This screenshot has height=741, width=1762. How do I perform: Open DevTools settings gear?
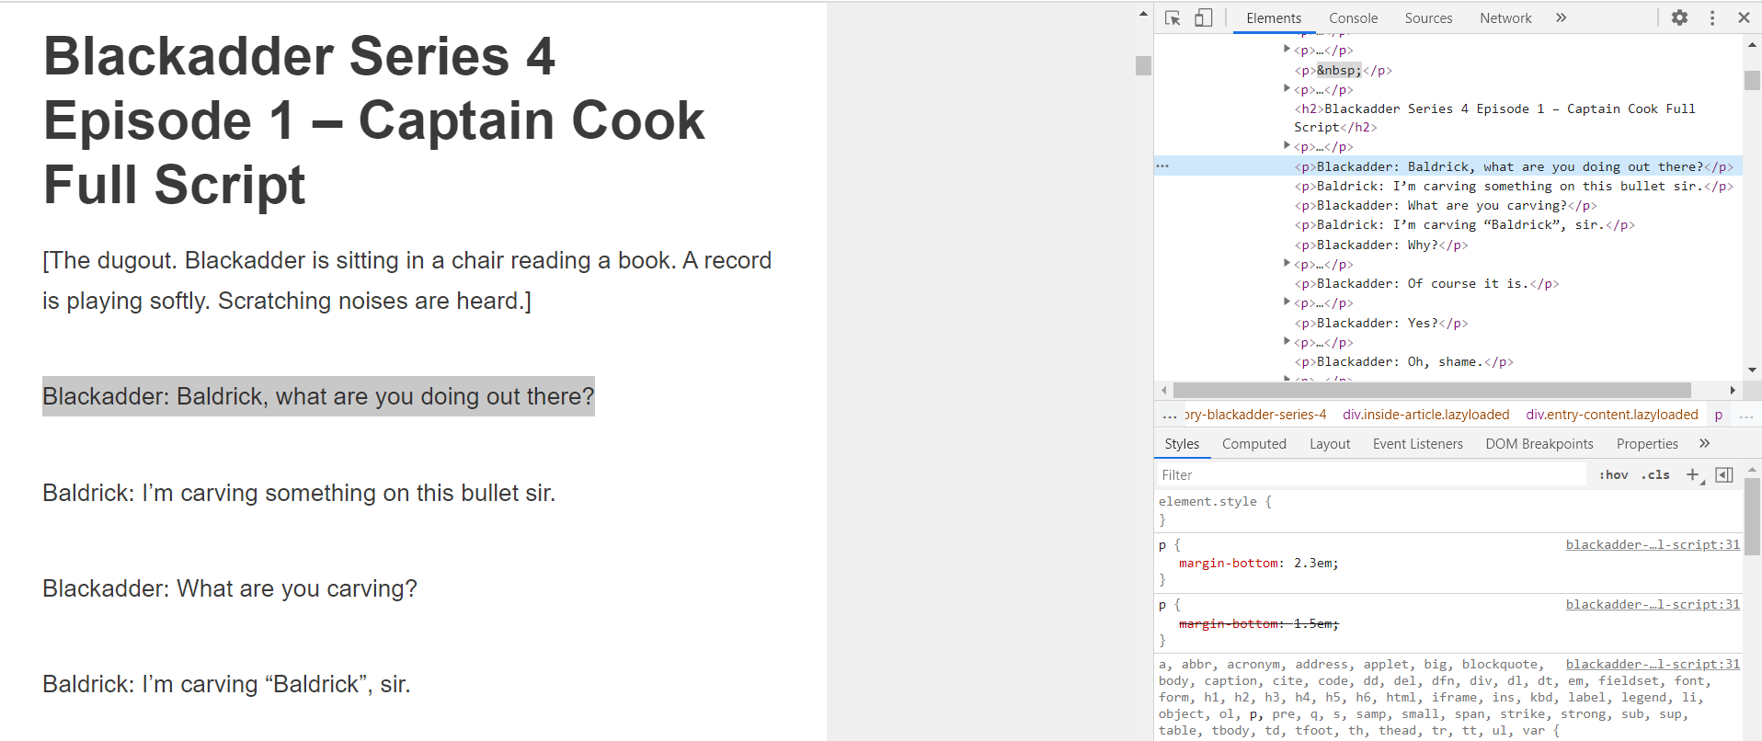click(x=1679, y=17)
